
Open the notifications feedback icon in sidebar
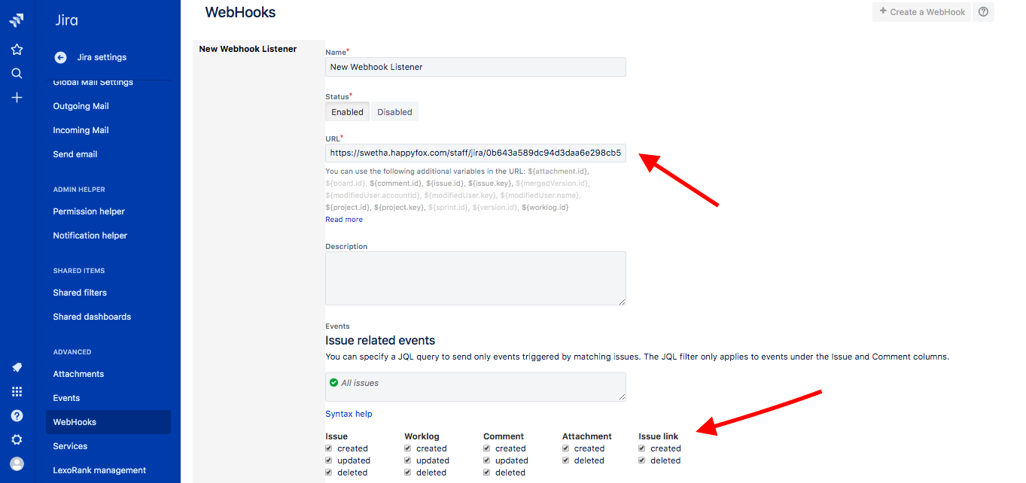coord(17,368)
